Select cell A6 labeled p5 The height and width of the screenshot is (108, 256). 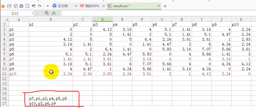coord(19,49)
